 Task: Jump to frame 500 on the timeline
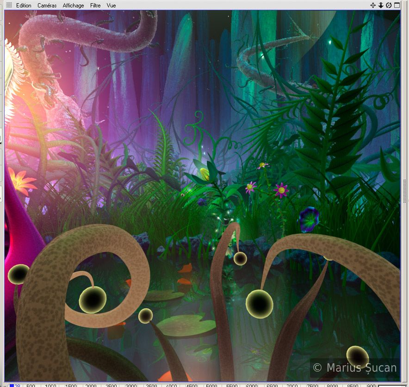(31, 385)
